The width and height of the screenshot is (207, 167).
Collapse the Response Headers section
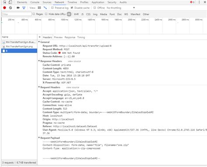click(x=39, y=61)
